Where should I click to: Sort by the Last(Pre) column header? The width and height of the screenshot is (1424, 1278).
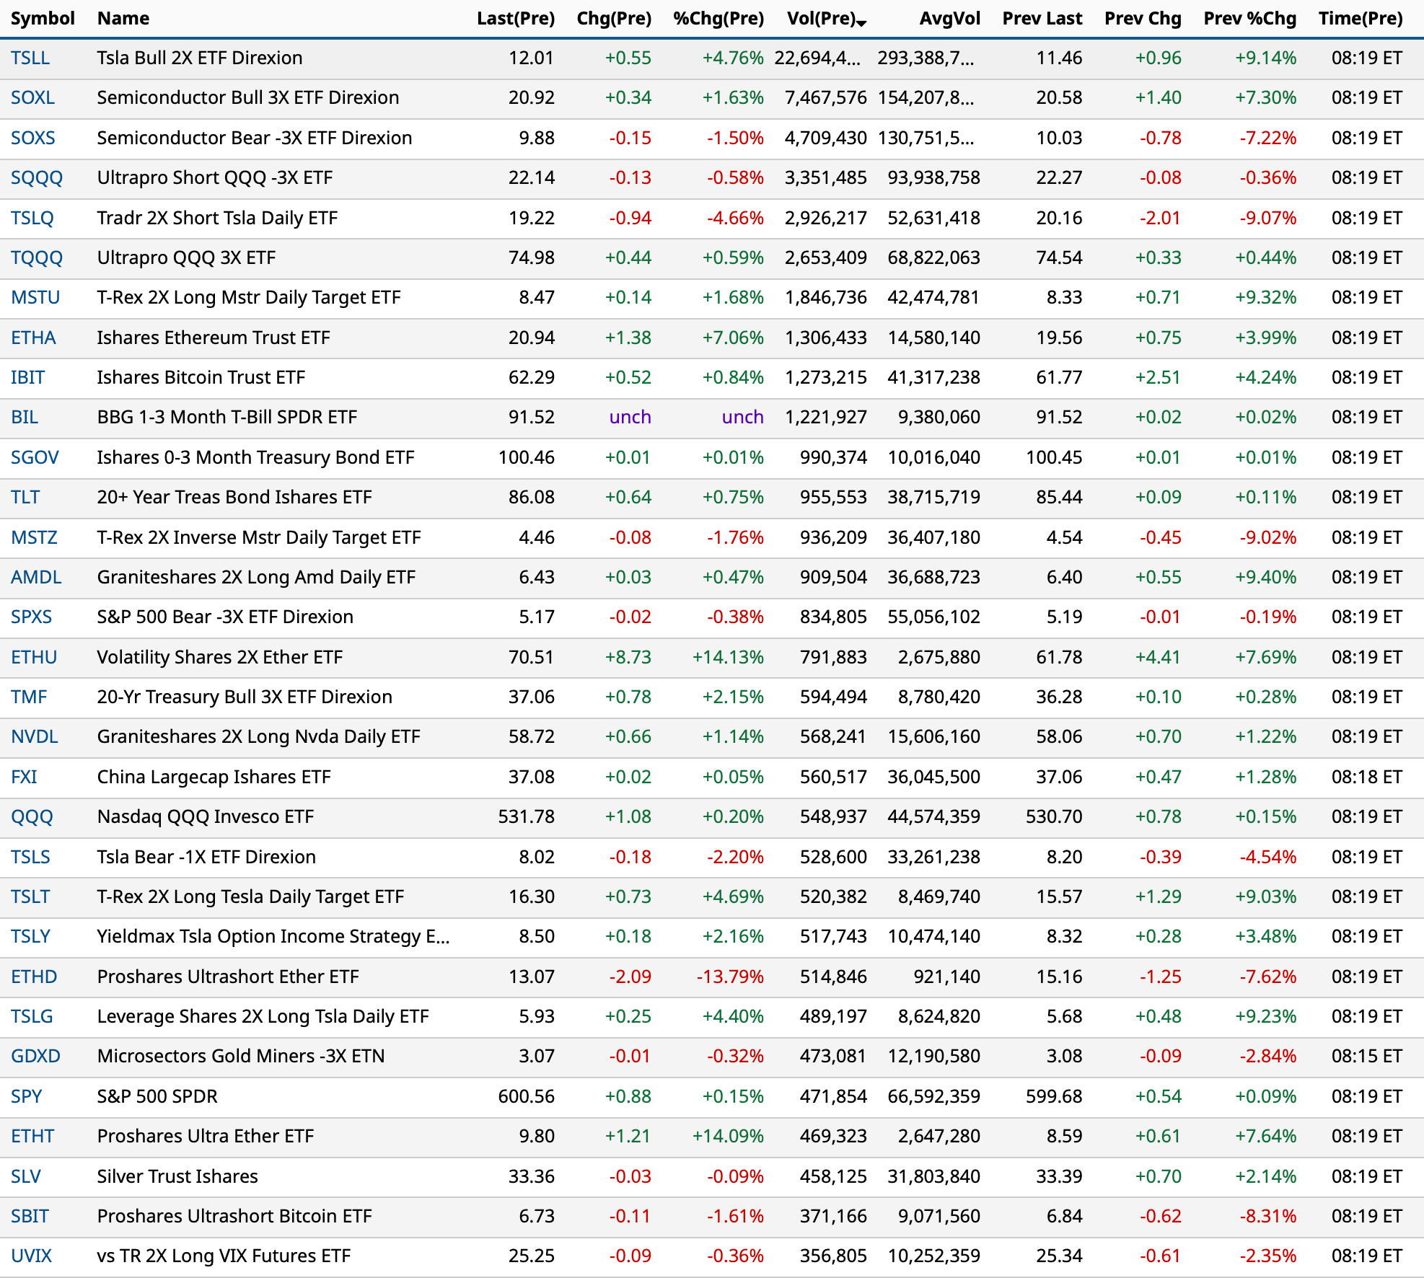tap(515, 18)
